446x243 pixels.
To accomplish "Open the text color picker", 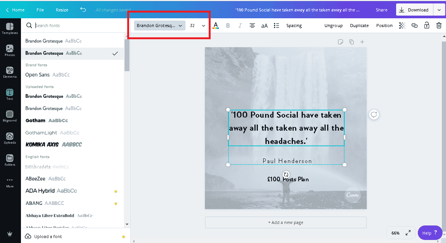I will (216, 26).
